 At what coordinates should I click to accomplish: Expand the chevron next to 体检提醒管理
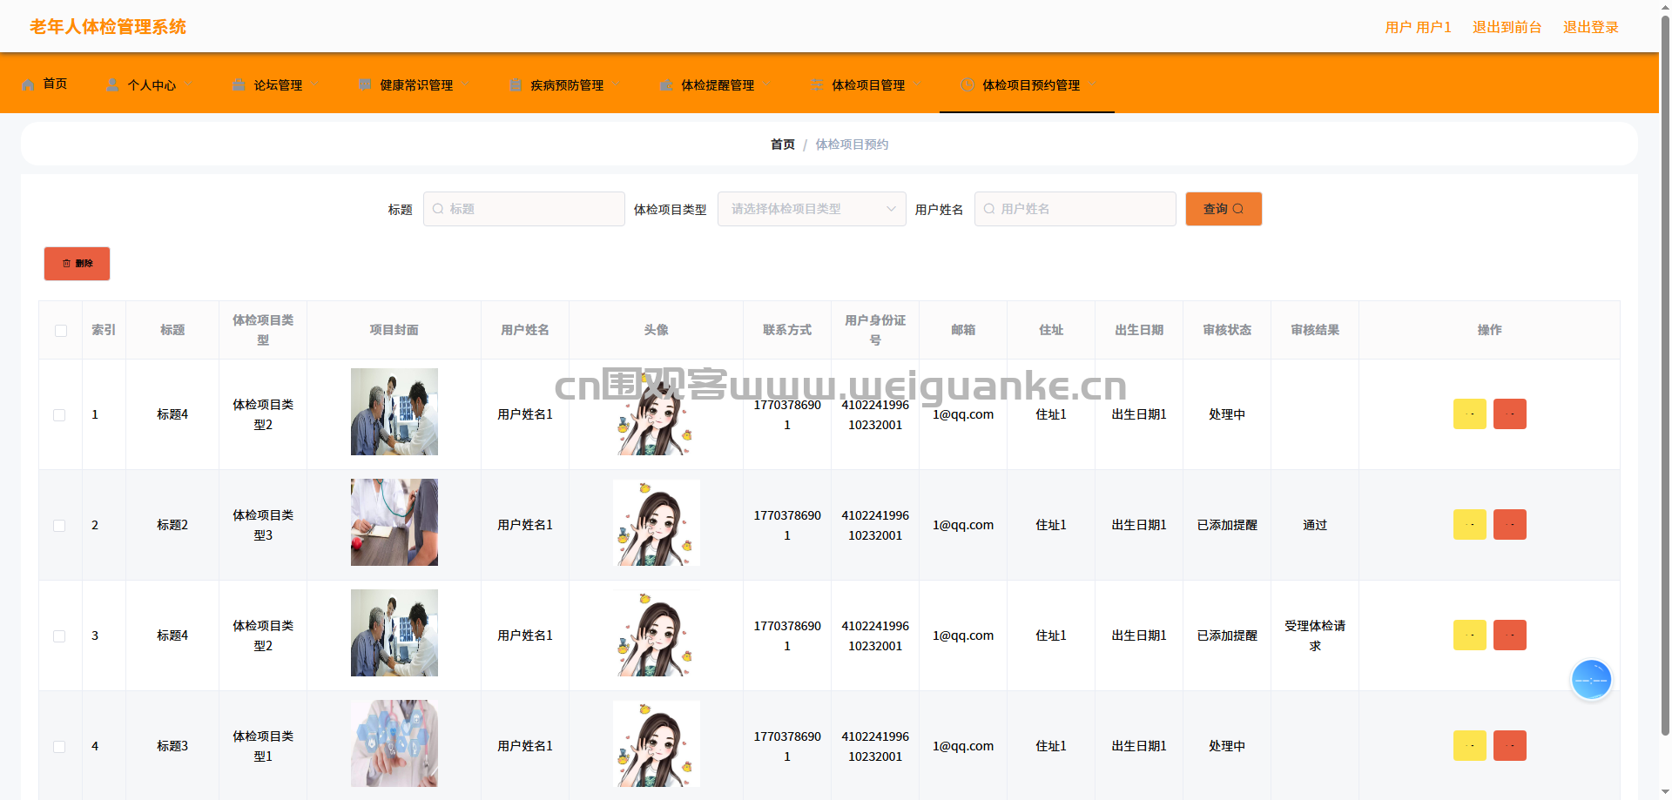[766, 84]
